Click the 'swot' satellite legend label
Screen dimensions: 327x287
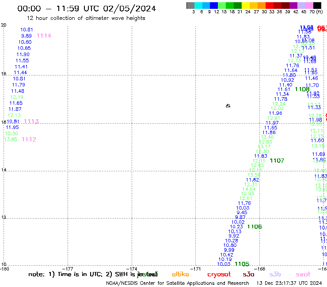pyautogui.click(x=303, y=274)
